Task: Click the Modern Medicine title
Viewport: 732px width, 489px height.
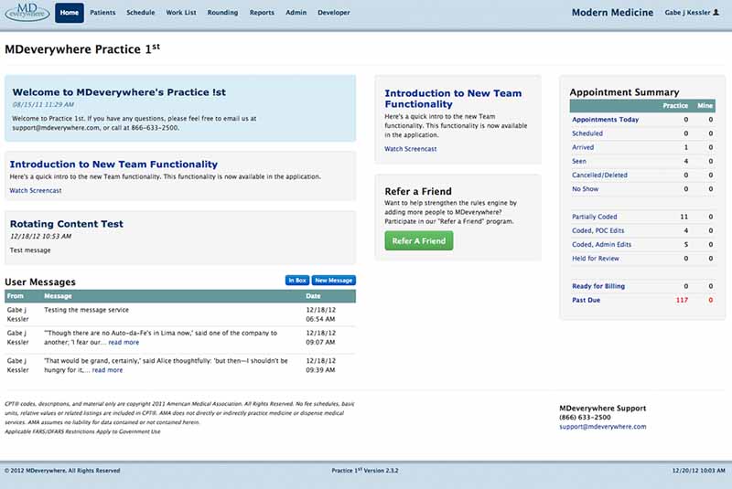Action: (x=612, y=13)
